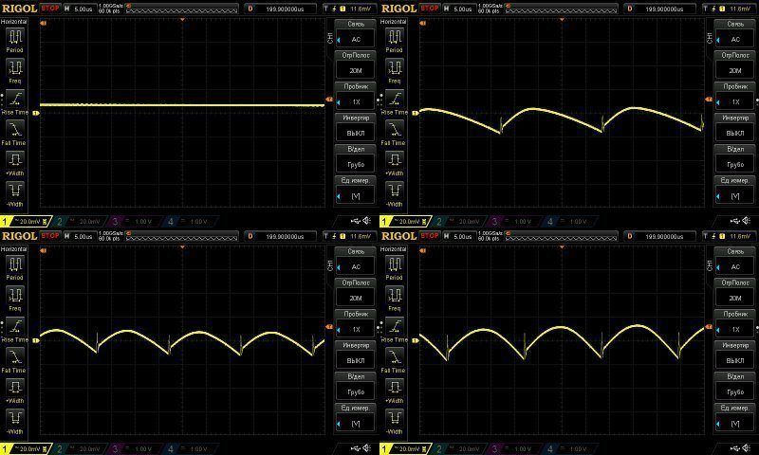Click ОгрПолос 20M in top-left scope
759x455 pixels.
[x=356, y=64]
